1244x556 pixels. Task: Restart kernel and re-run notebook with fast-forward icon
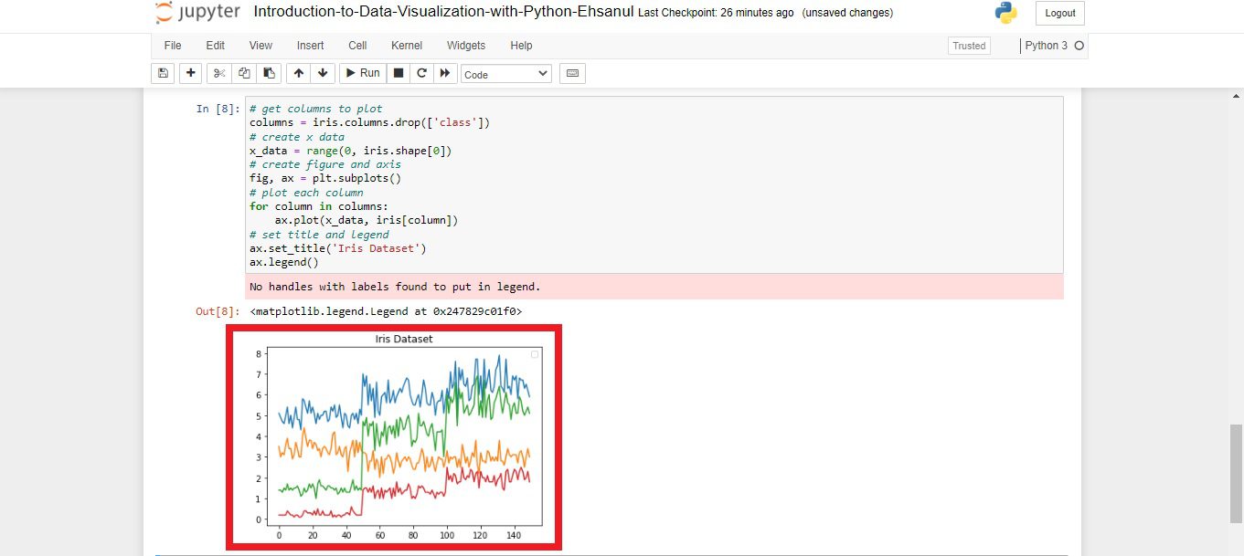pyautogui.click(x=445, y=73)
